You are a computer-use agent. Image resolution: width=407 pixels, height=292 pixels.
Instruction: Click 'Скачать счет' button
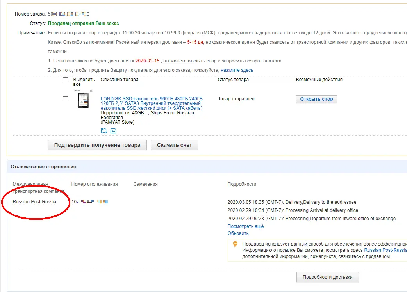[175, 145]
